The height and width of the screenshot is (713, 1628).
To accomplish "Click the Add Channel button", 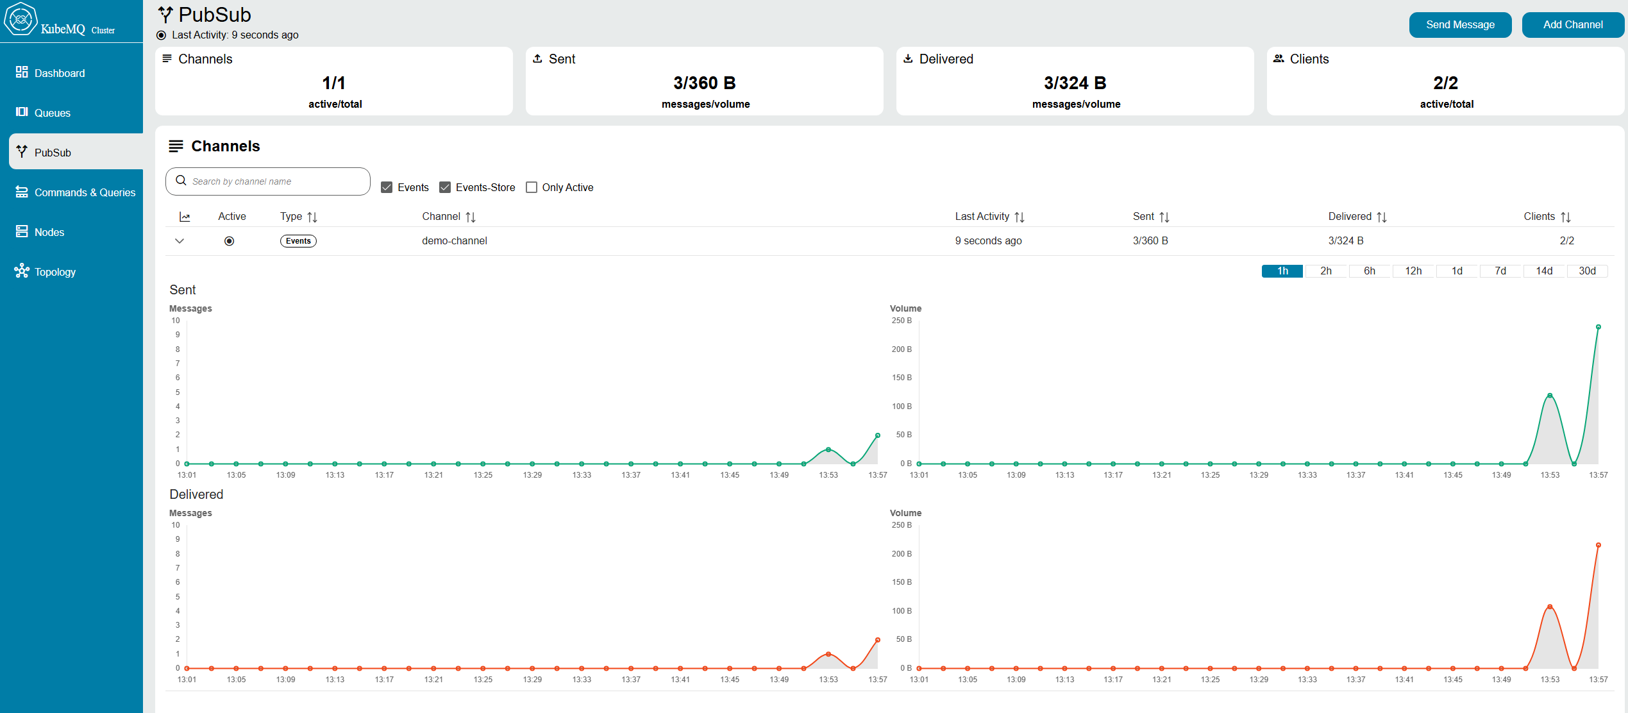I will (x=1572, y=25).
